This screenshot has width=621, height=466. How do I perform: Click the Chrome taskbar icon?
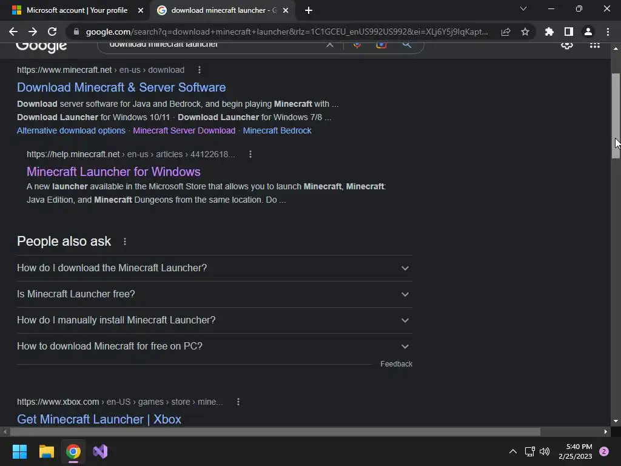73,451
